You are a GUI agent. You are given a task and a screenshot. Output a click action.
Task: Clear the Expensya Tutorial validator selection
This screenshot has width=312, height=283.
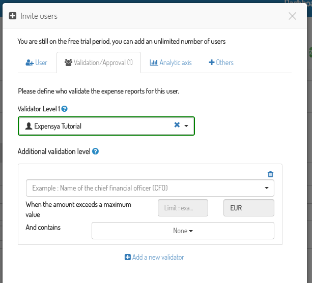177,124
